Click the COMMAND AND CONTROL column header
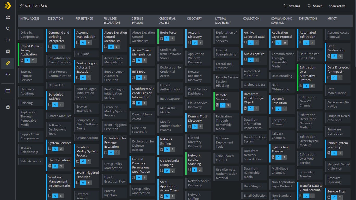Image resolution: width=356 pixels, height=200 pixels. pyautogui.click(x=281, y=21)
